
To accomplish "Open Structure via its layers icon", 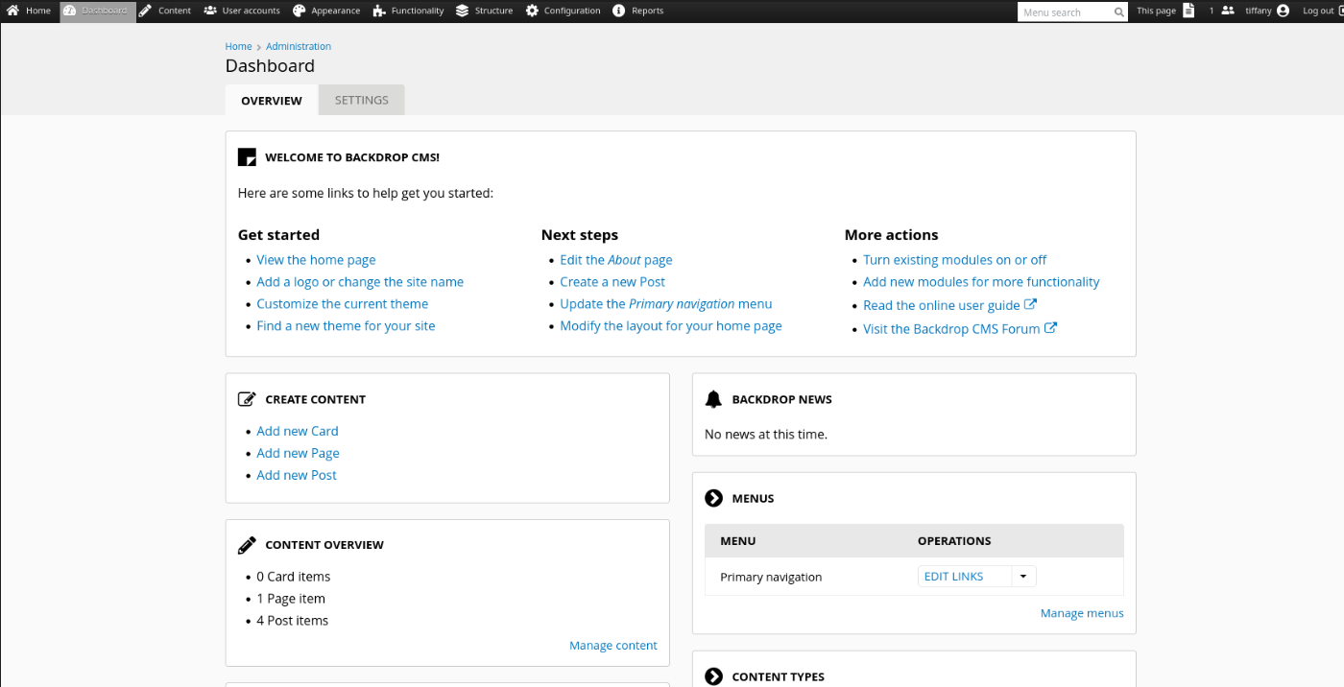I will pyautogui.click(x=463, y=11).
